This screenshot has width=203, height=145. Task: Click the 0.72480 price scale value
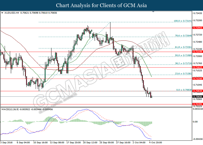pyautogui.click(x=198, y=42)
